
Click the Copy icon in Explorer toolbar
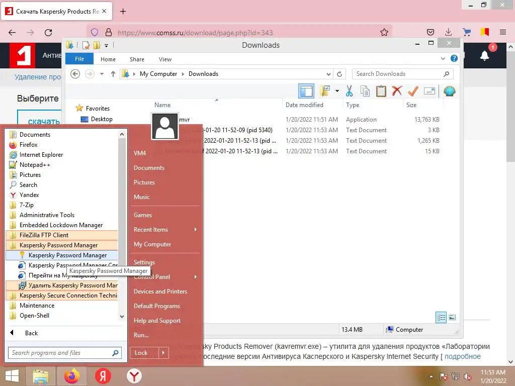365,91
